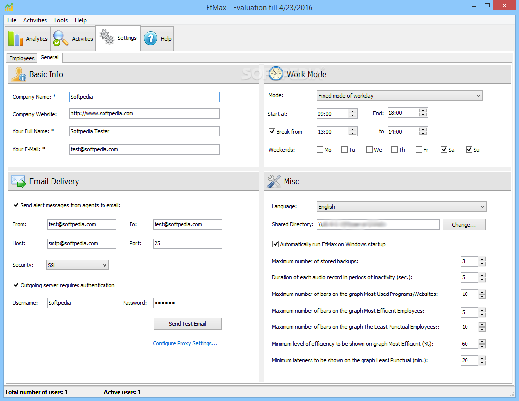Screen dimensions: 519x401
Task: Click the Your E-Mail field
Action: pyautogui.click(x=144, y=149)
